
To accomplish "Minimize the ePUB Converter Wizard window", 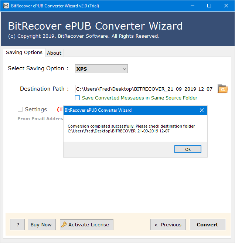I will [x=193, y=6].
